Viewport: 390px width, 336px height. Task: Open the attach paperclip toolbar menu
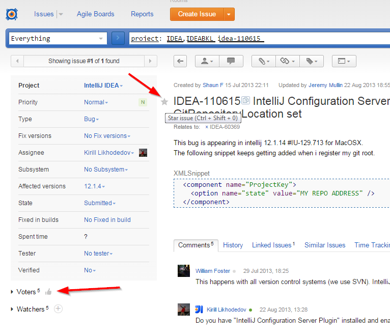click(264, 61)
